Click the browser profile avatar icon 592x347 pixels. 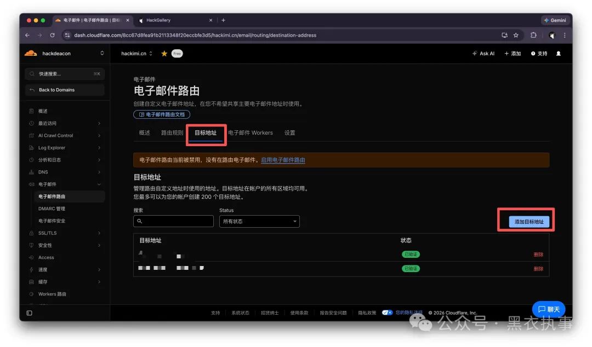pos(551,35)
